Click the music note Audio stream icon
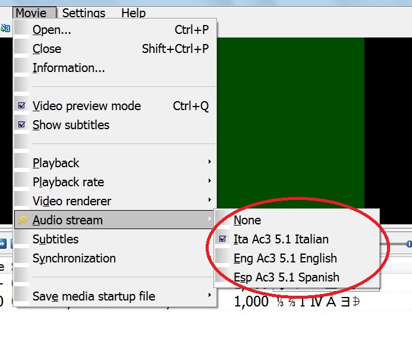 (x=22, y=220)
